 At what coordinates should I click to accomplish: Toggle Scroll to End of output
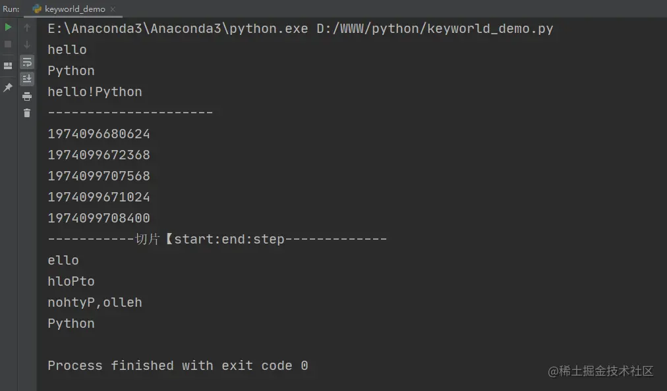27,78
